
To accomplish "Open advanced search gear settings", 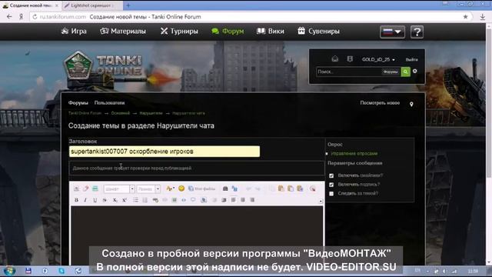I will [415, 72].
